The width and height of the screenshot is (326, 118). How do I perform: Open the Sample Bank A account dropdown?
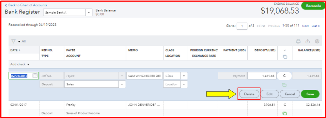click(89, 12)
